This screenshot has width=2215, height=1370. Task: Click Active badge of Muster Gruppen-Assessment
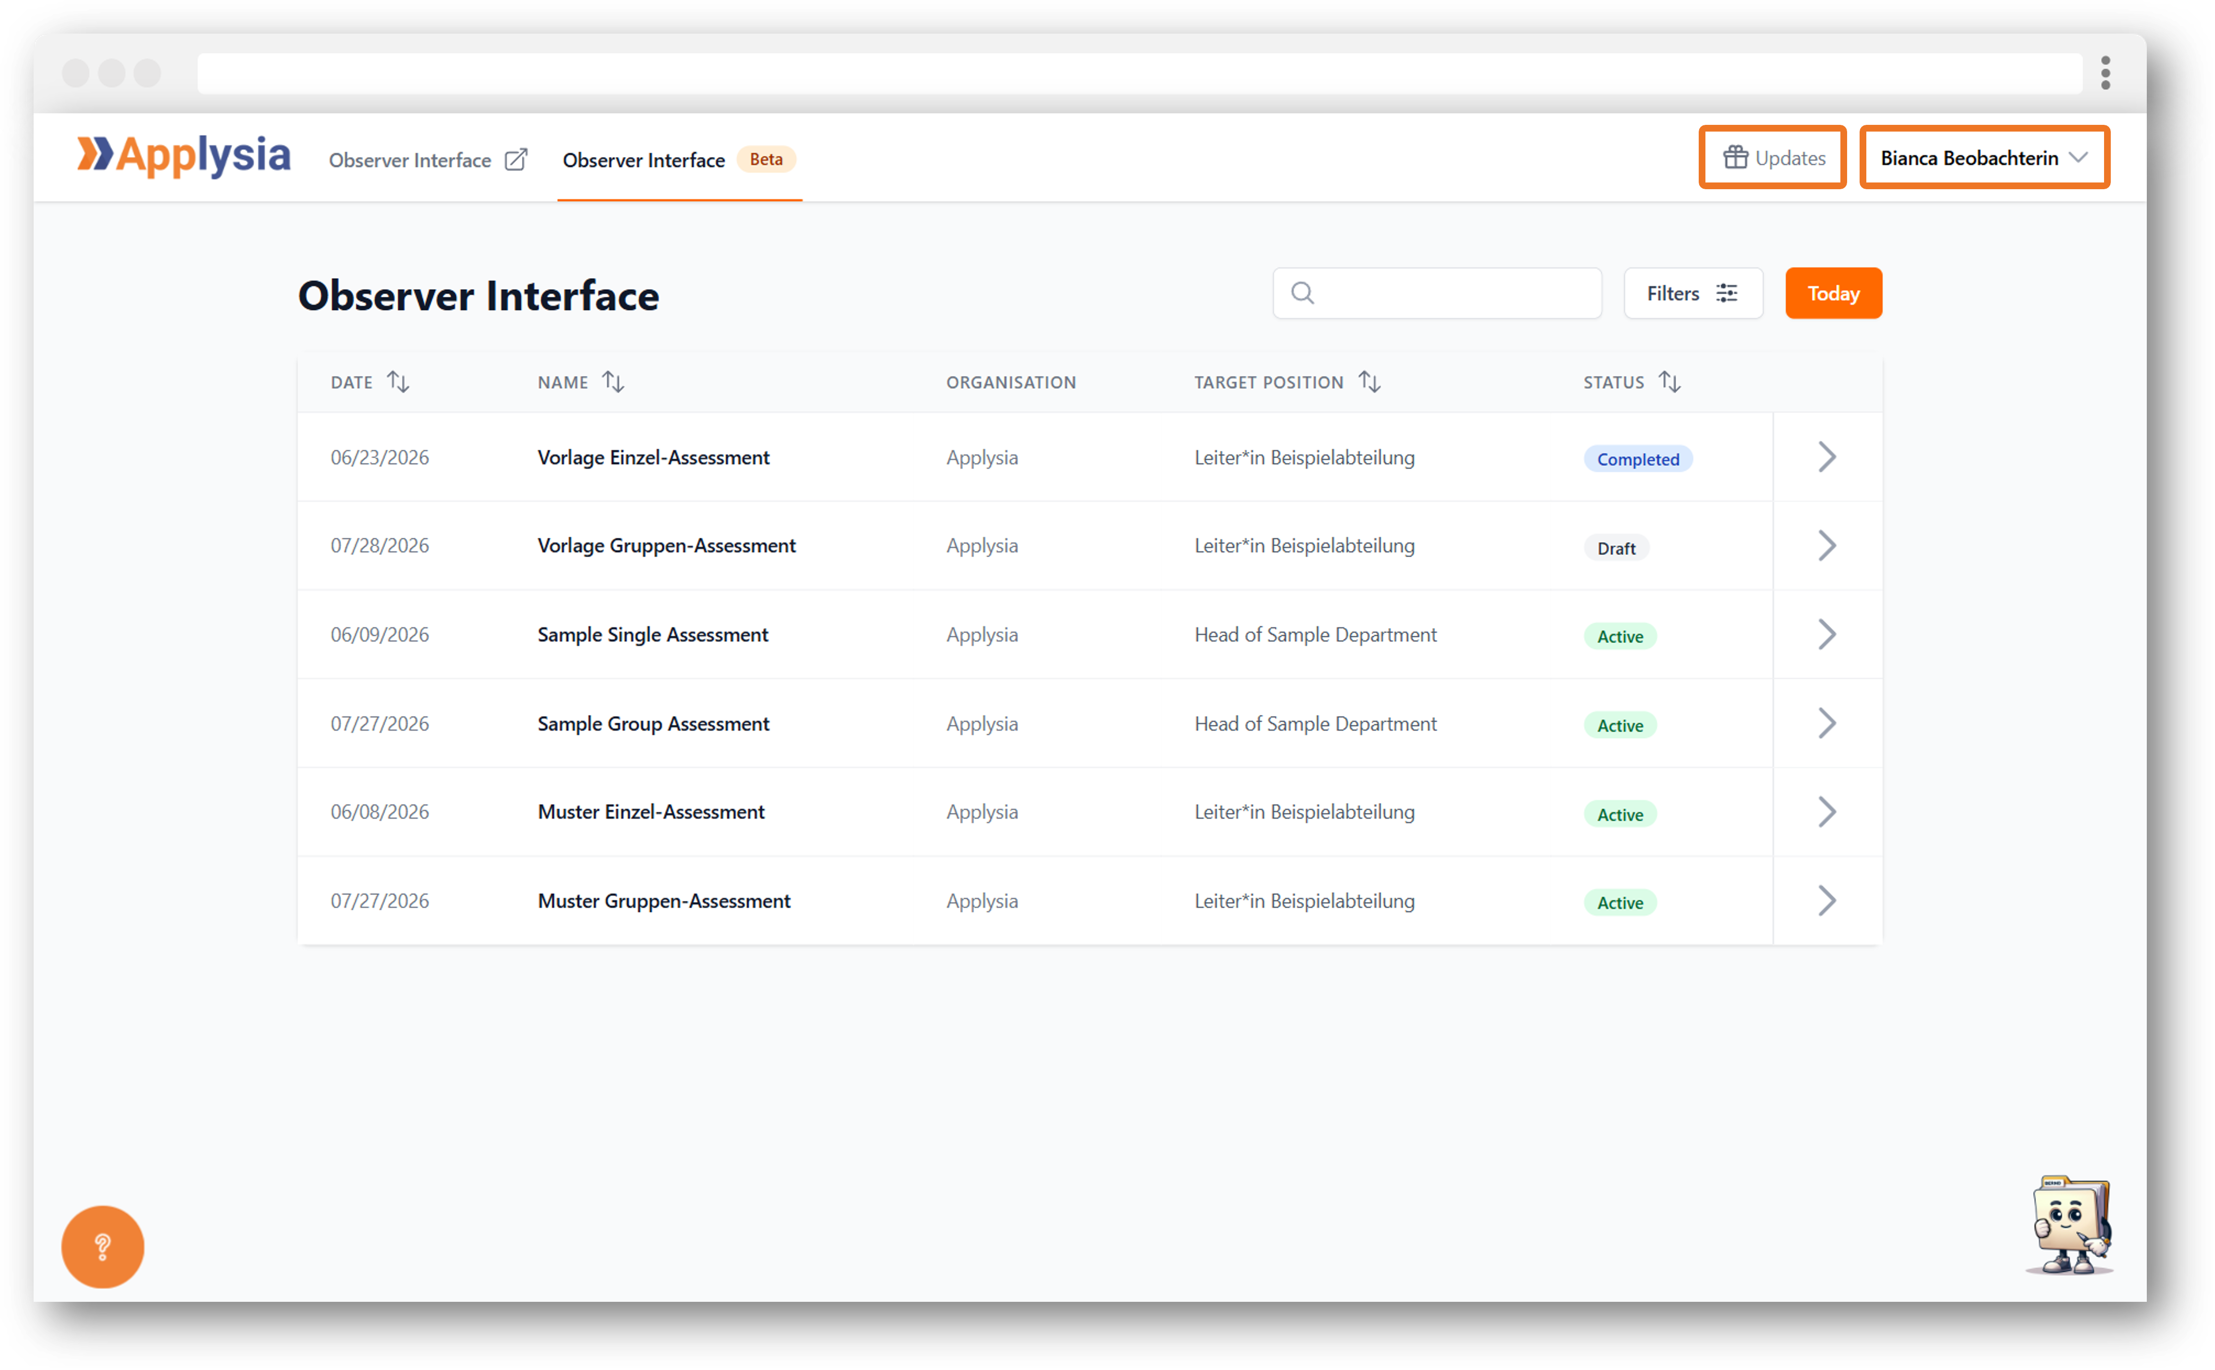point(1619,902)
